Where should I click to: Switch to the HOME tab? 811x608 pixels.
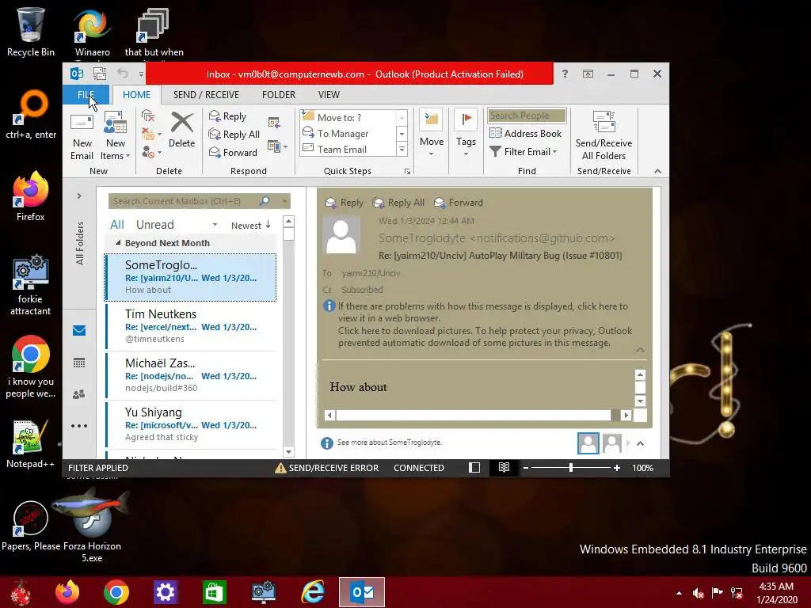coord(136,95)
